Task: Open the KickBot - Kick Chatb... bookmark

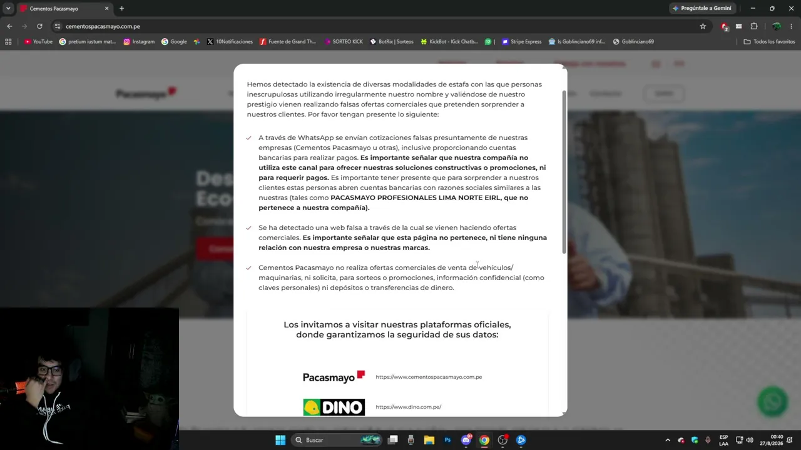Action: click(449, 42)
